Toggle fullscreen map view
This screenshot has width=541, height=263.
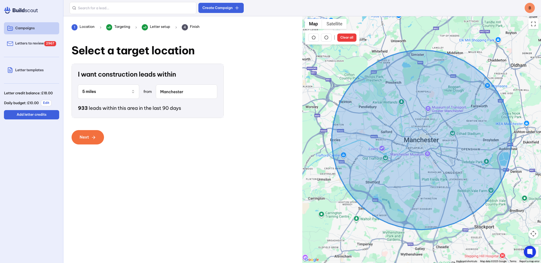(x=533, y=24)
